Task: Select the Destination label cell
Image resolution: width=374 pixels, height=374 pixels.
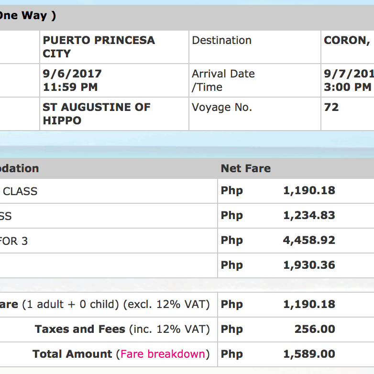Action: coord(221,41)
